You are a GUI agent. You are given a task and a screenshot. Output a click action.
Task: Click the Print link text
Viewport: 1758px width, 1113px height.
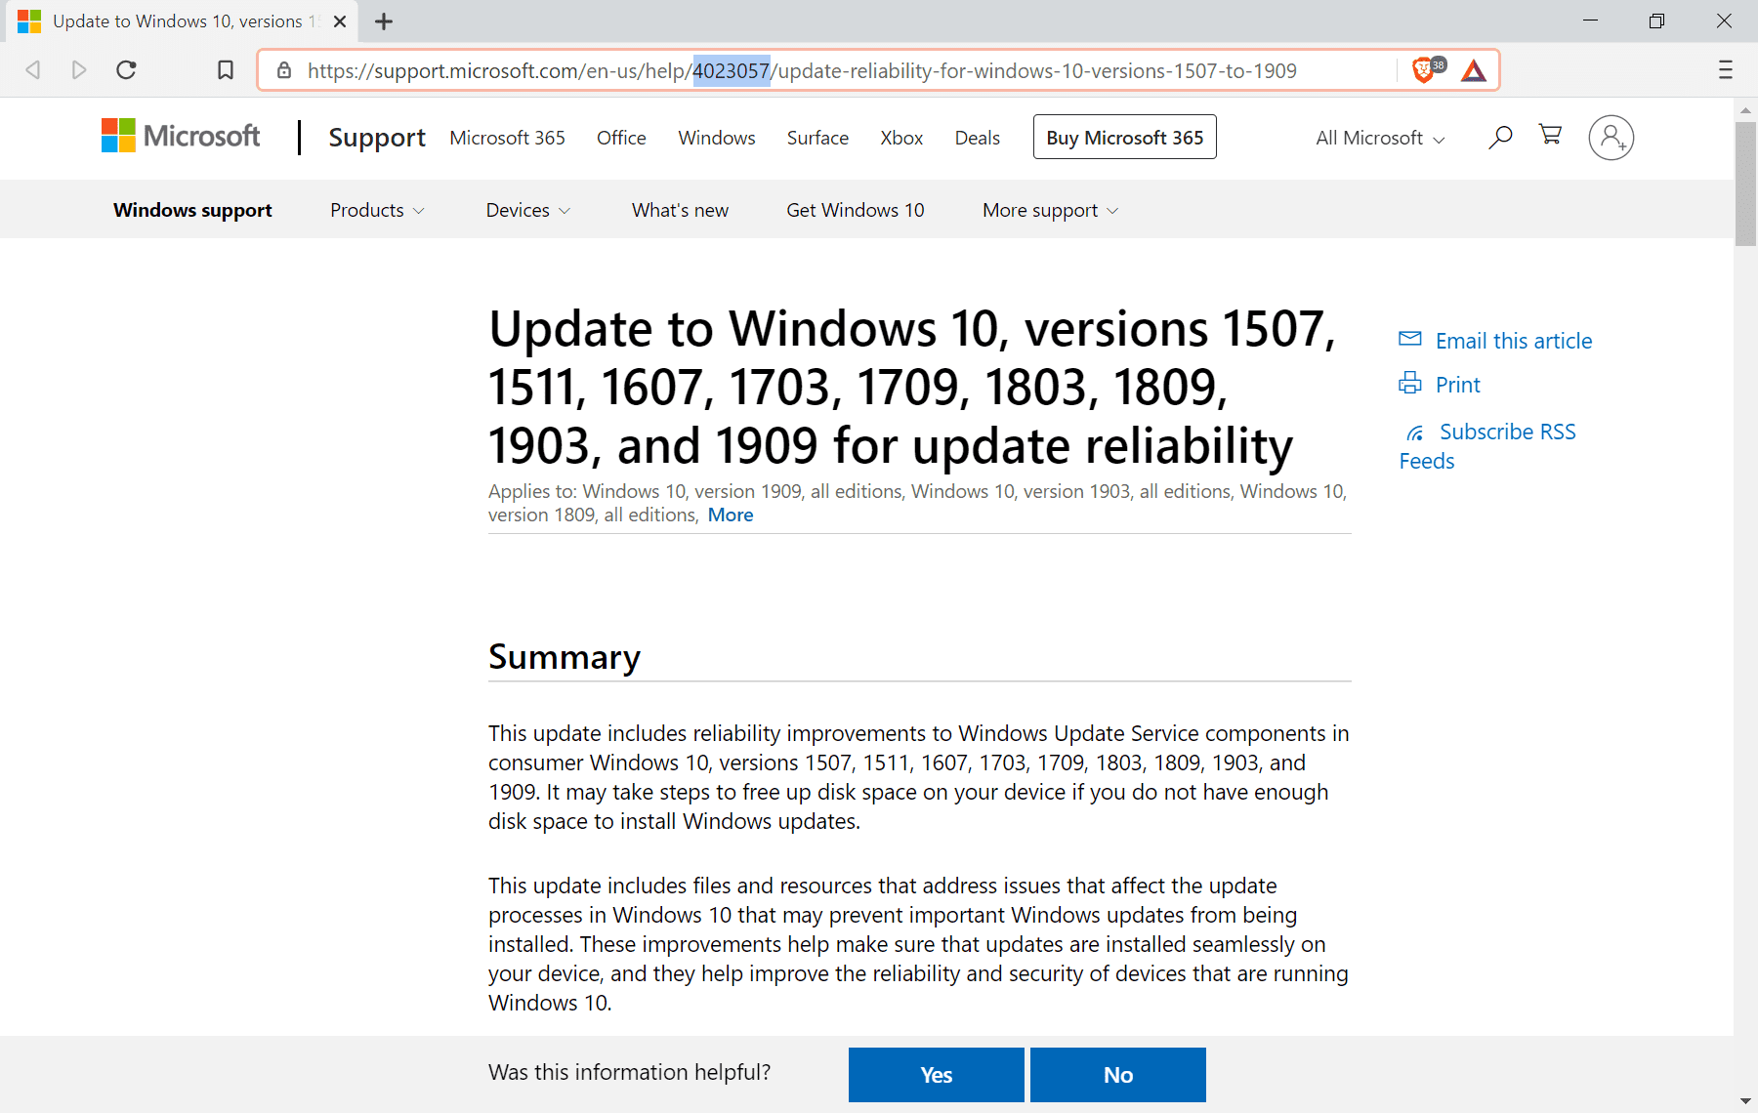1458,385
